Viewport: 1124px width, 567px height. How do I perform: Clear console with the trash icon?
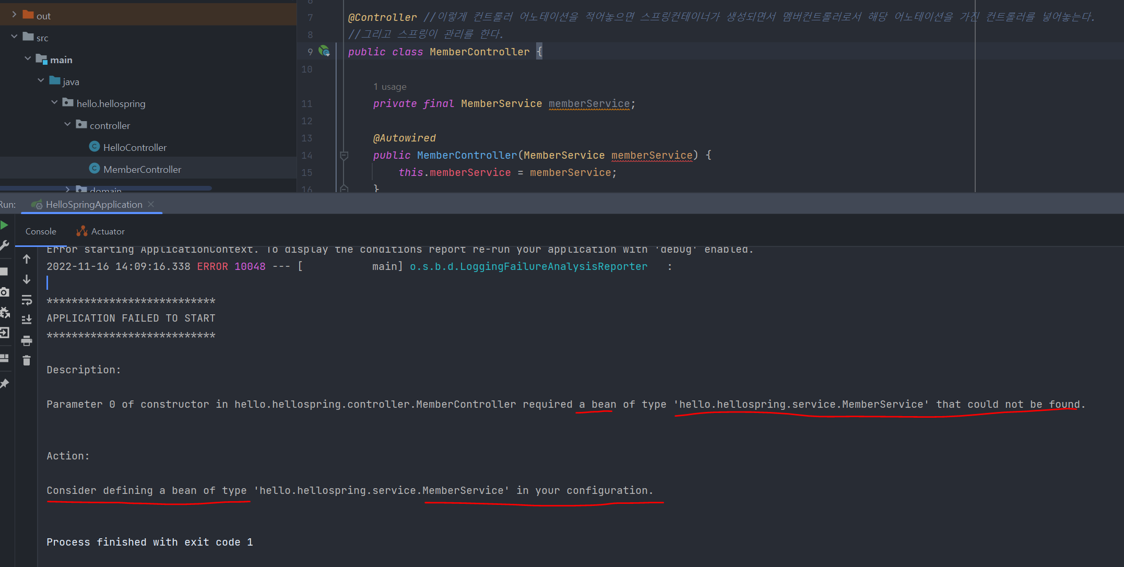tap(27, 361)
